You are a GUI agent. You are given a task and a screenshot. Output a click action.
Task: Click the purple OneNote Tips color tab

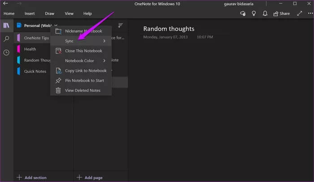[18, 38]
